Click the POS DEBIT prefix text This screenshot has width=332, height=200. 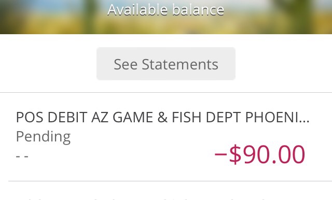[51, 117]
